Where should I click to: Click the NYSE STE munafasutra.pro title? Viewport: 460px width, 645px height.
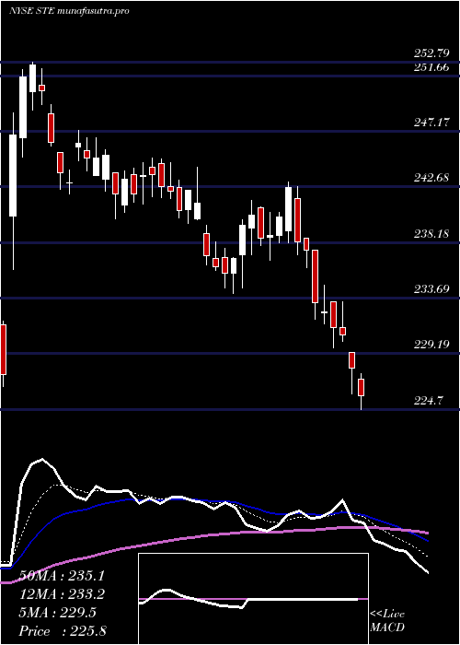tap(69, 11)
